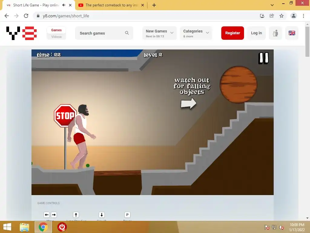Select the Videos menu item
This screenshot has height=233, width=310.
point(56,37)
